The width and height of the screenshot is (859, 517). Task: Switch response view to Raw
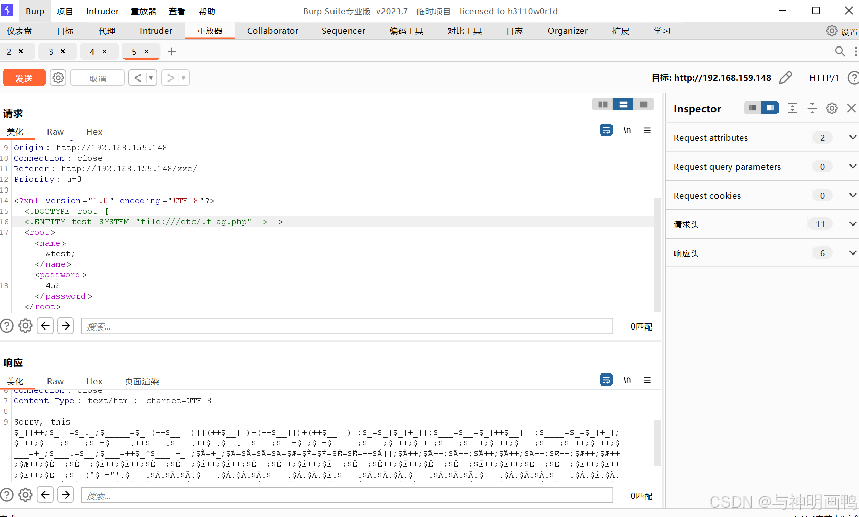coord(55,381)
